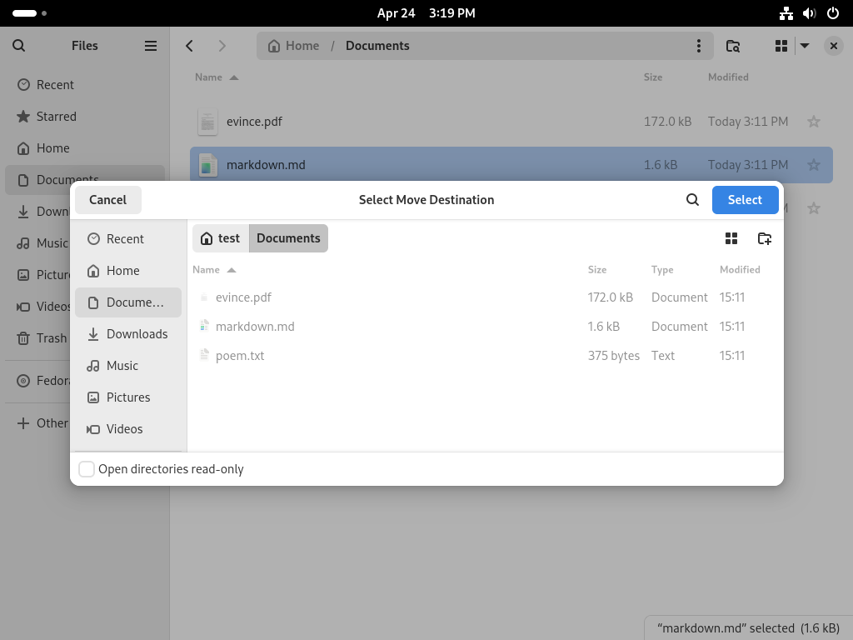Cancel the move destination dialog

107,200
